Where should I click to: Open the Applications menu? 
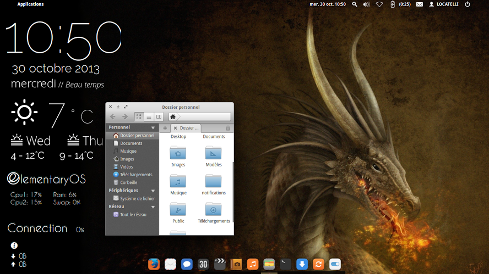pos(30,4)
